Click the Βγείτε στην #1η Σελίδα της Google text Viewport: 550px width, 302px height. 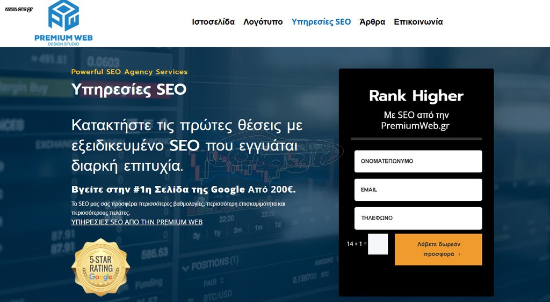click(x=158, y=190)
